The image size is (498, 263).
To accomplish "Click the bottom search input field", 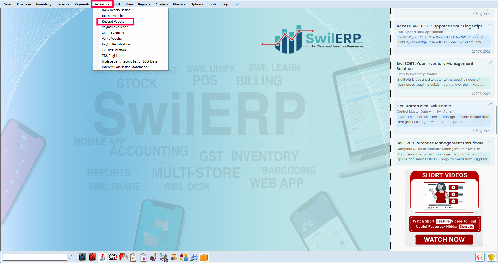I will pos(35,257).
